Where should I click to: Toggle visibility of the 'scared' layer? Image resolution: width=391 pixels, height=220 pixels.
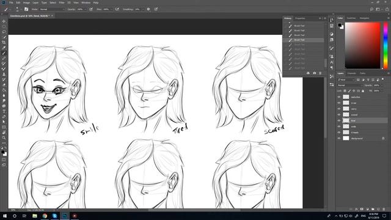pos(339,115)
